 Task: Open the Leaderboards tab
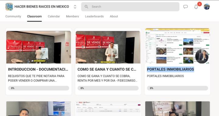point(94,16)
